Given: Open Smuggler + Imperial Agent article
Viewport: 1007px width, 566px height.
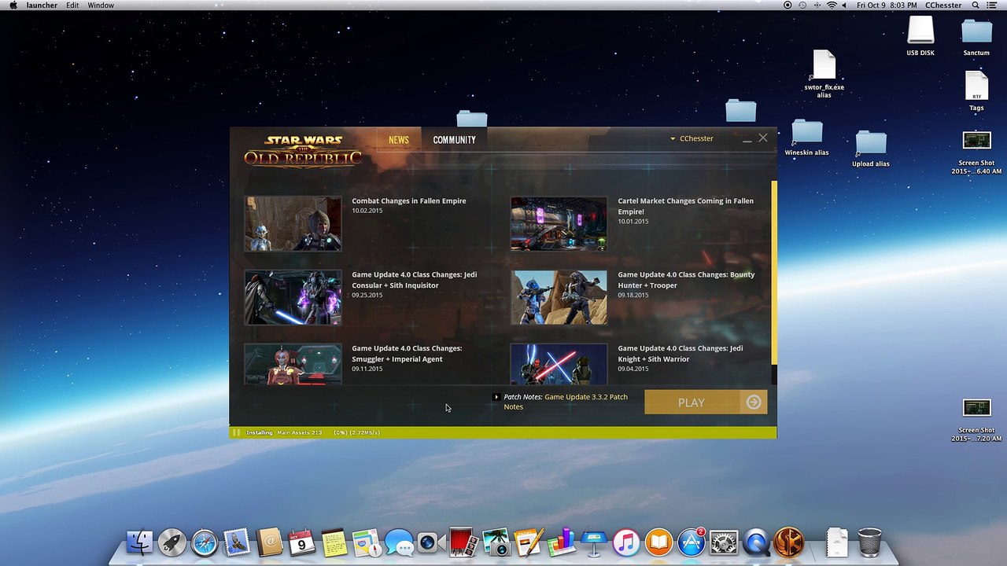Looking at the screenshot, I should point(407,354).
